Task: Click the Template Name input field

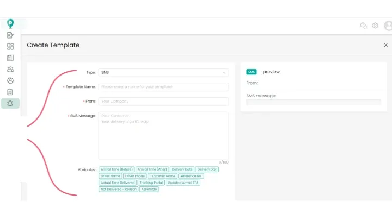Action: pyautogui.click(x=163, y=87)
